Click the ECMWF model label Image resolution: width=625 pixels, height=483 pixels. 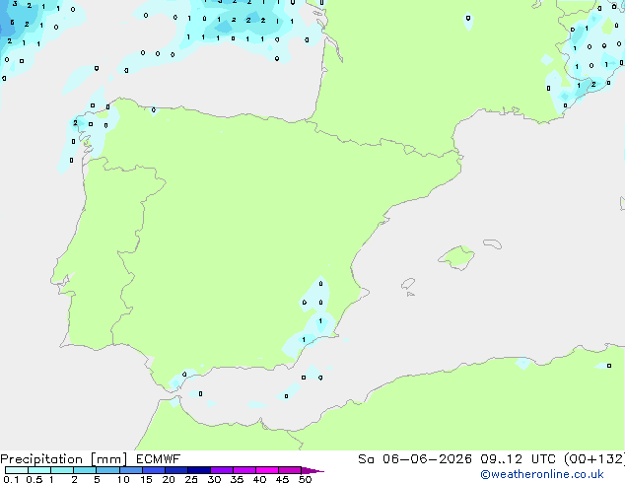click(x=159, y=459)
